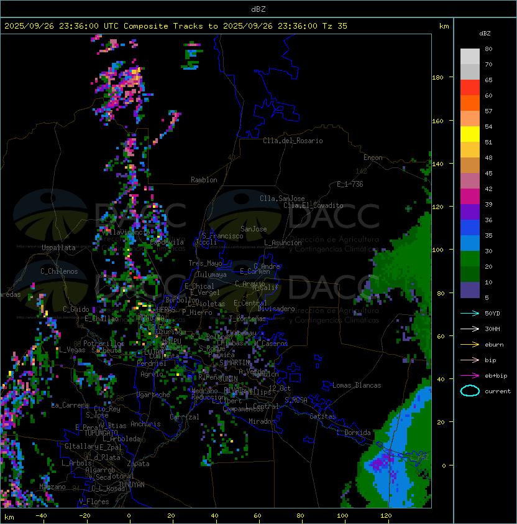Click the cyan 50YD arrow in legend
Screen dimensions: 517x524
pyautogui.click(x=470, y=314)
